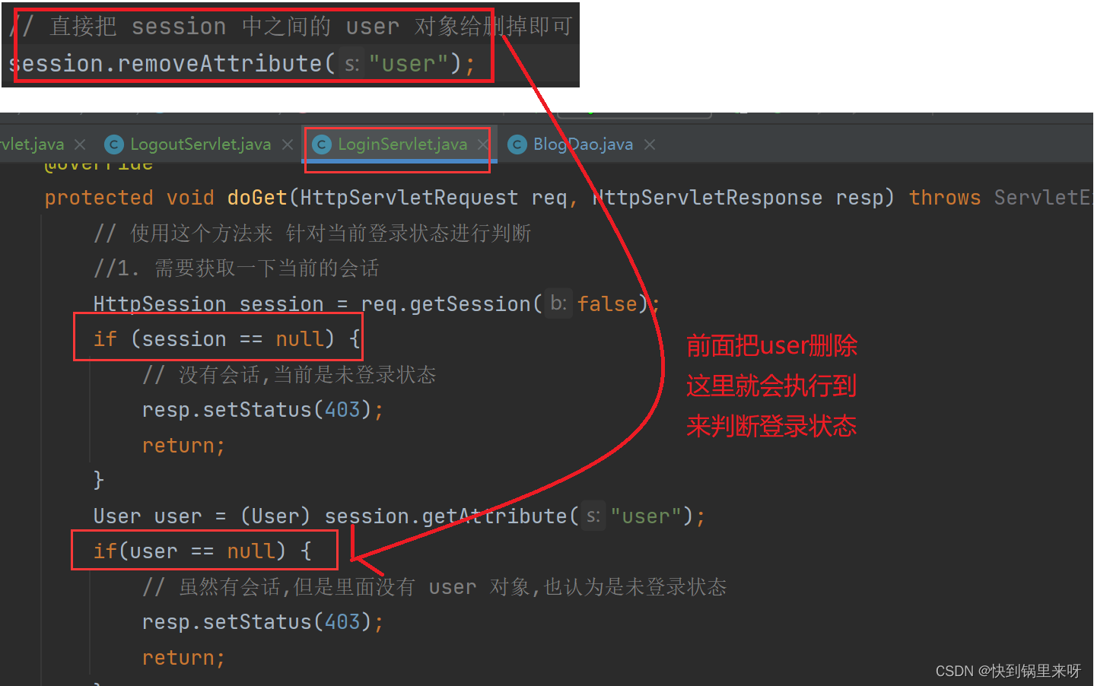
Task: Click the class icon on LoginServlet.java tab
Action: click(322, 145)
